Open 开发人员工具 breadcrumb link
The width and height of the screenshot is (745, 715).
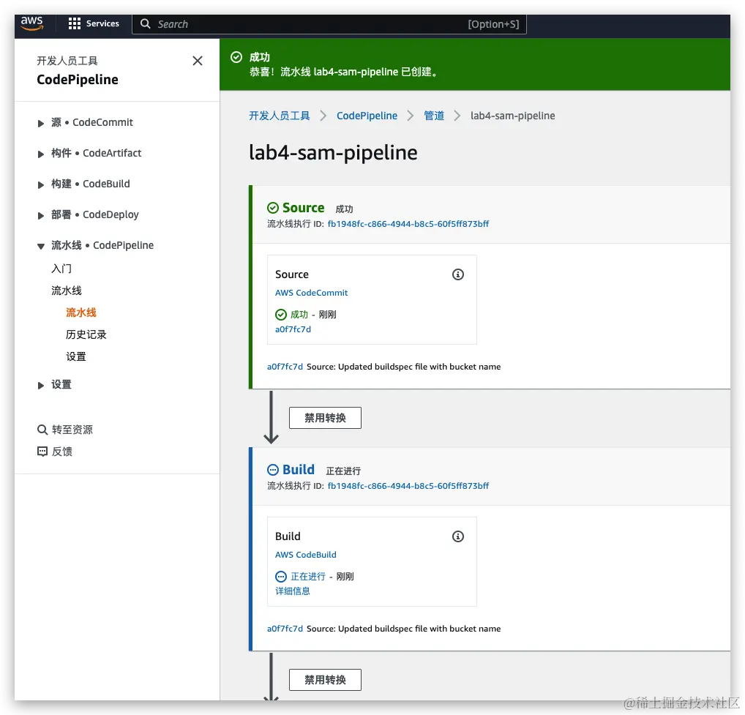tap(280, 116)
